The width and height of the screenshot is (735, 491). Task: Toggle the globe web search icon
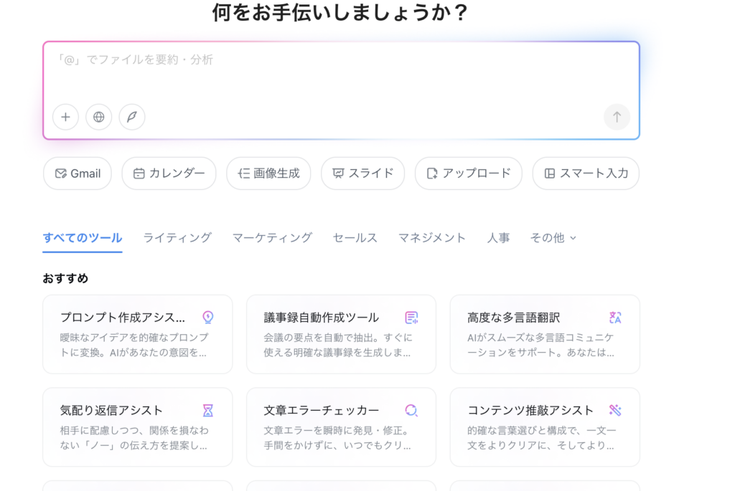click(99, 117)
